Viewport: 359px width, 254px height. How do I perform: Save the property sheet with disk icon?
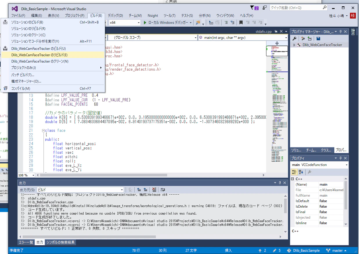(318, 39)
